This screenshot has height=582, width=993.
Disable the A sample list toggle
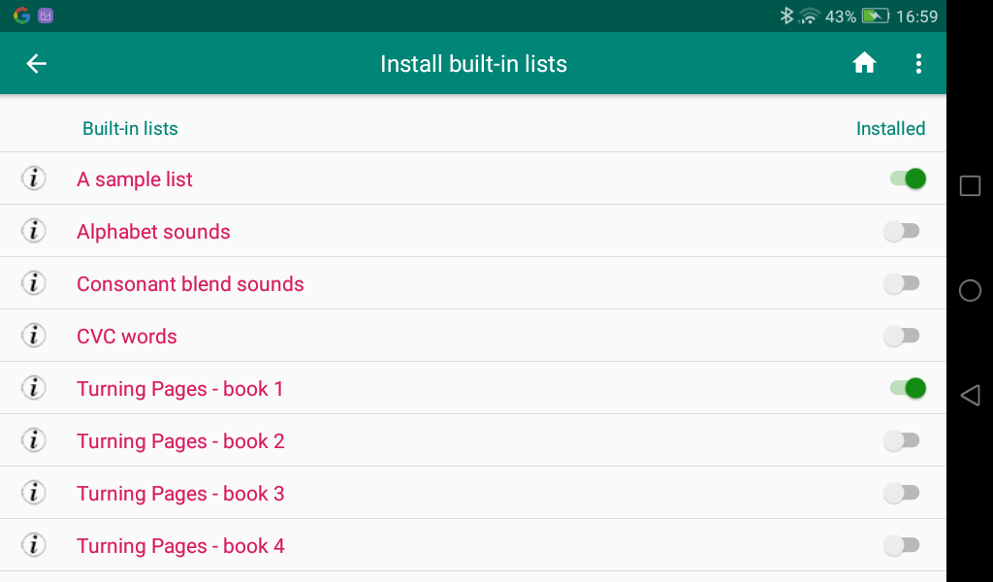click(x=905, y=178)
